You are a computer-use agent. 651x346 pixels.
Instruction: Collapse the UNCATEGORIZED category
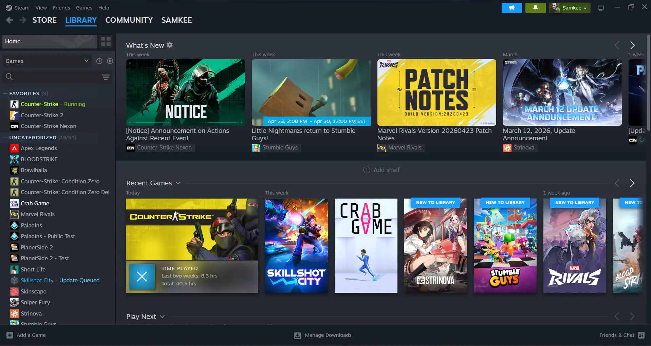pos(5,138)
